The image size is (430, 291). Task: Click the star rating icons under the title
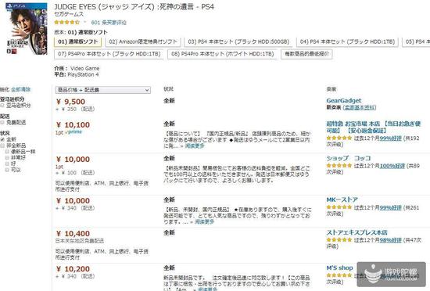coord(67,23)
